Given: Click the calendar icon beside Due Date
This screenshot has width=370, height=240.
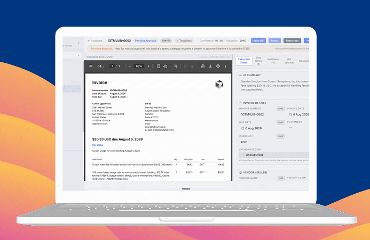Looking at the screenshot, I should click(x=242, y=128).
